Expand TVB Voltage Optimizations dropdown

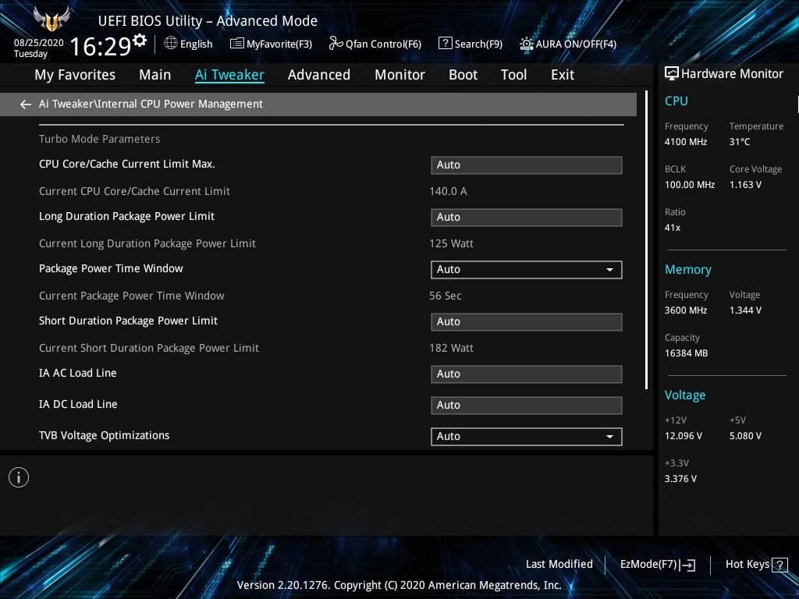(527, 437)
